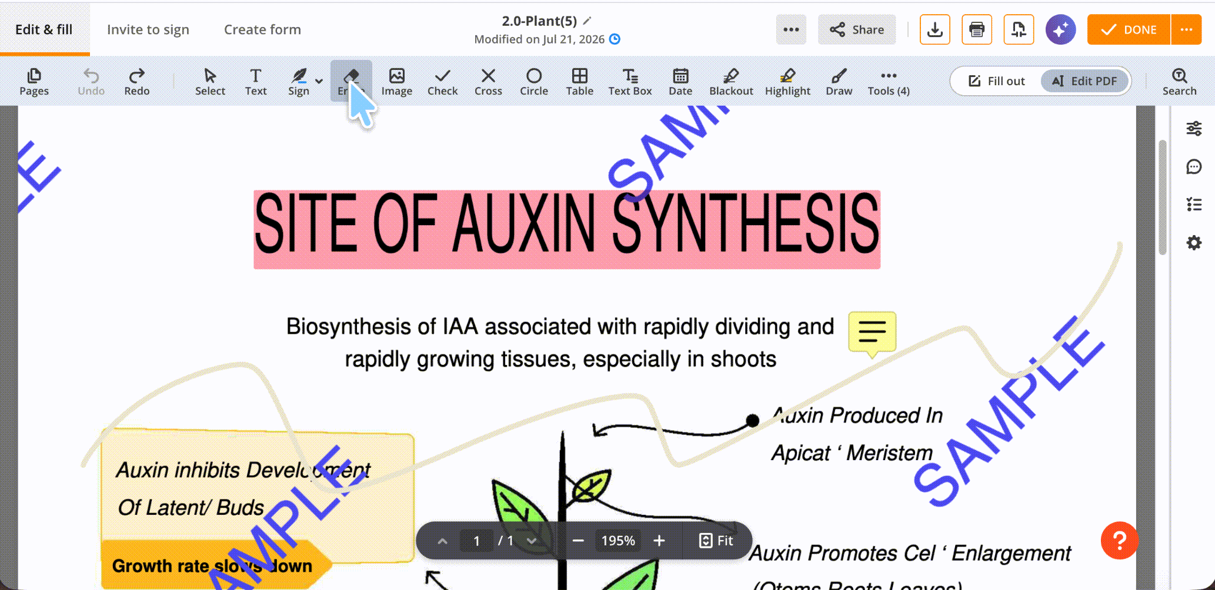Insert an Image with the Image tool

click(x=396, y=82)
